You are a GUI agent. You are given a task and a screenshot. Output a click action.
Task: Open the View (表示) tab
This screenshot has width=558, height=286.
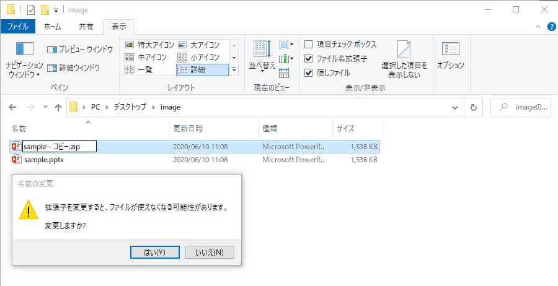pos(119,27)
